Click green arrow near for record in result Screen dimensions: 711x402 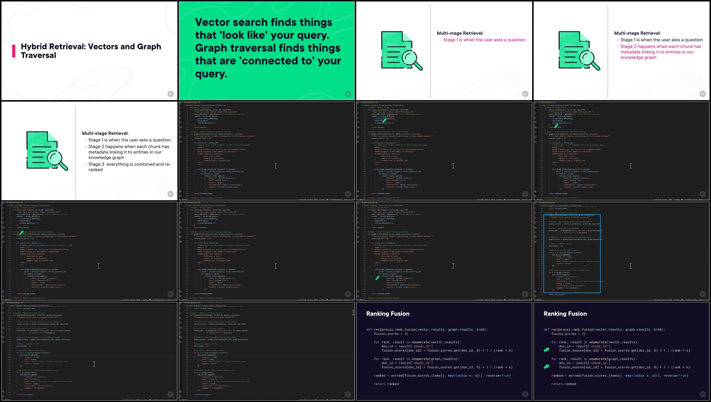378,278
